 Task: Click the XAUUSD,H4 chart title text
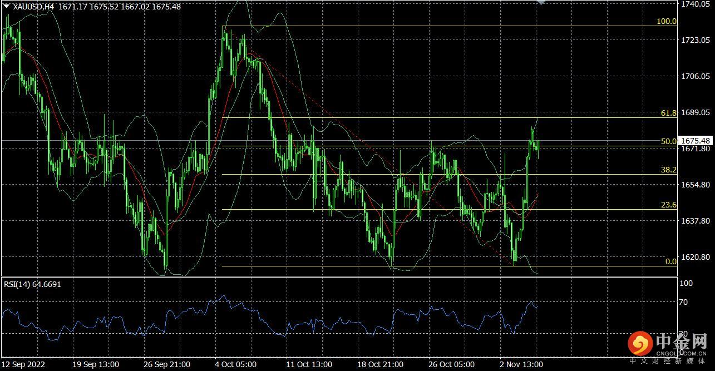[33, 6]
